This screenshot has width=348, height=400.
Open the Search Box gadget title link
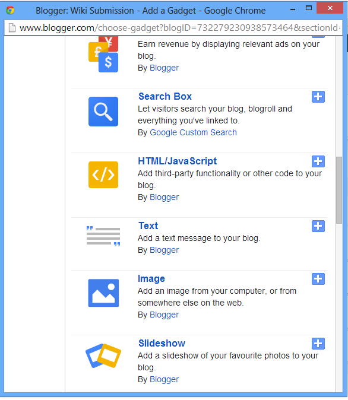[x=165, y=96]
